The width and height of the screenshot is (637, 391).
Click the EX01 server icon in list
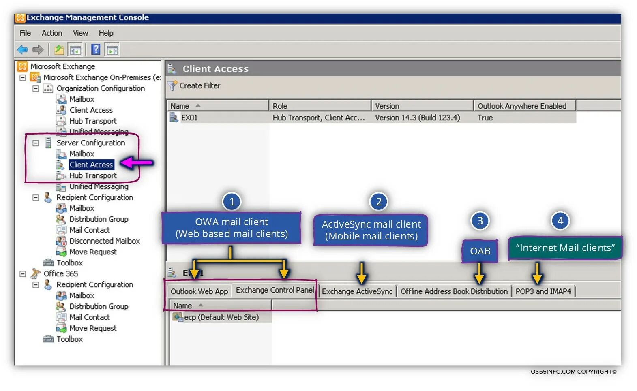tap(174, 118)
